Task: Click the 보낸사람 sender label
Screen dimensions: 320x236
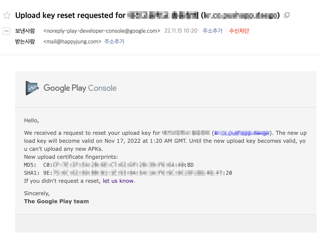Action: point(25,31)
